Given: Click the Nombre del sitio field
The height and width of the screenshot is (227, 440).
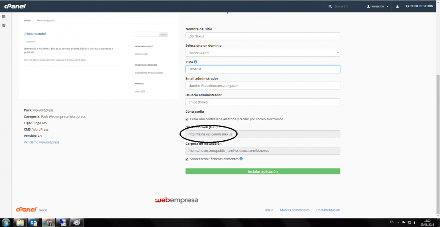Looking at the screenshot, I should click(263, 36).
